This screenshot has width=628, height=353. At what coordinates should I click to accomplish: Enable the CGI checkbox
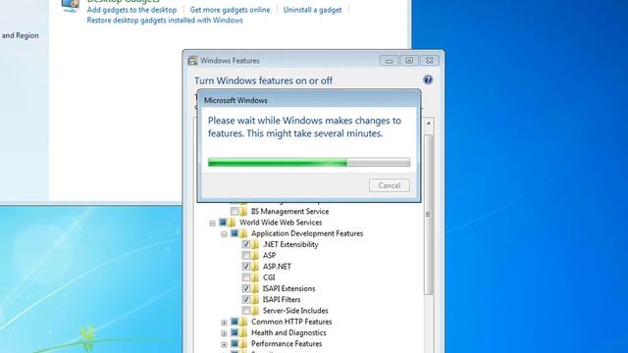(x=246, y=277)
